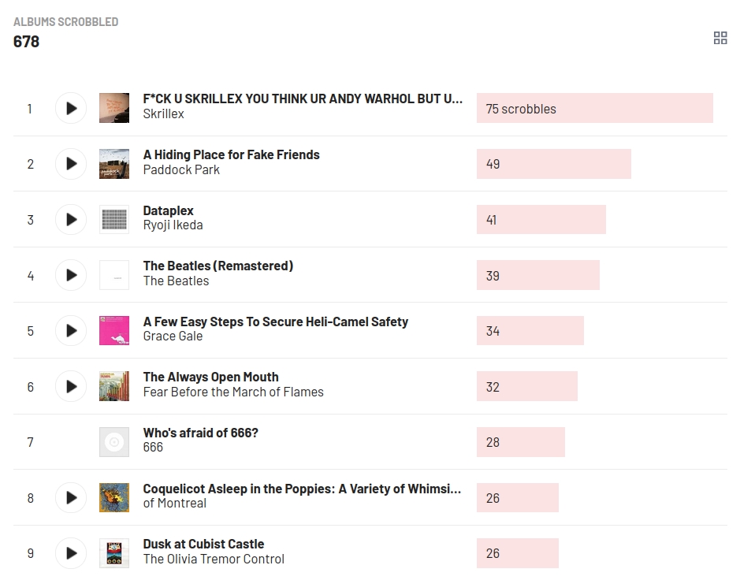The height and width of the screenshot is (580, 740).
Task: Open the Paddock Park artist link
Action: click(x=181, y=170)
